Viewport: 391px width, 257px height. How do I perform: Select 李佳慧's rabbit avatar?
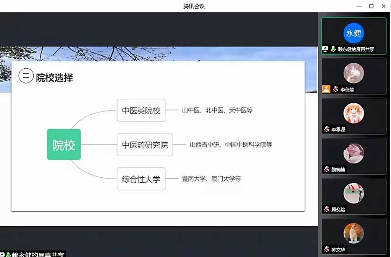[354, 73]
